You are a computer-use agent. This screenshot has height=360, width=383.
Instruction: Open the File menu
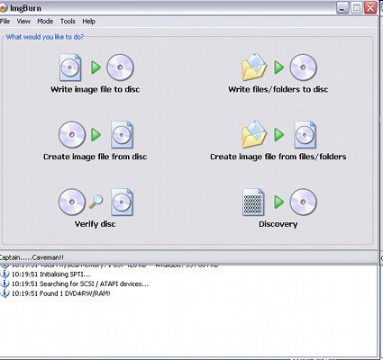(5, 22)
